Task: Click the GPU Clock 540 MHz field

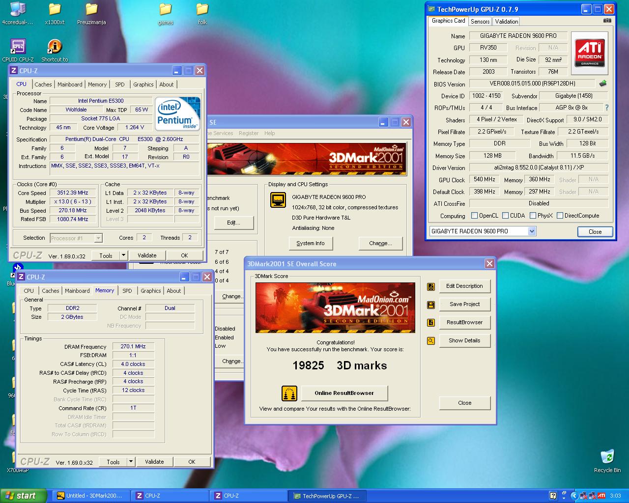Action: coord(485,180)
